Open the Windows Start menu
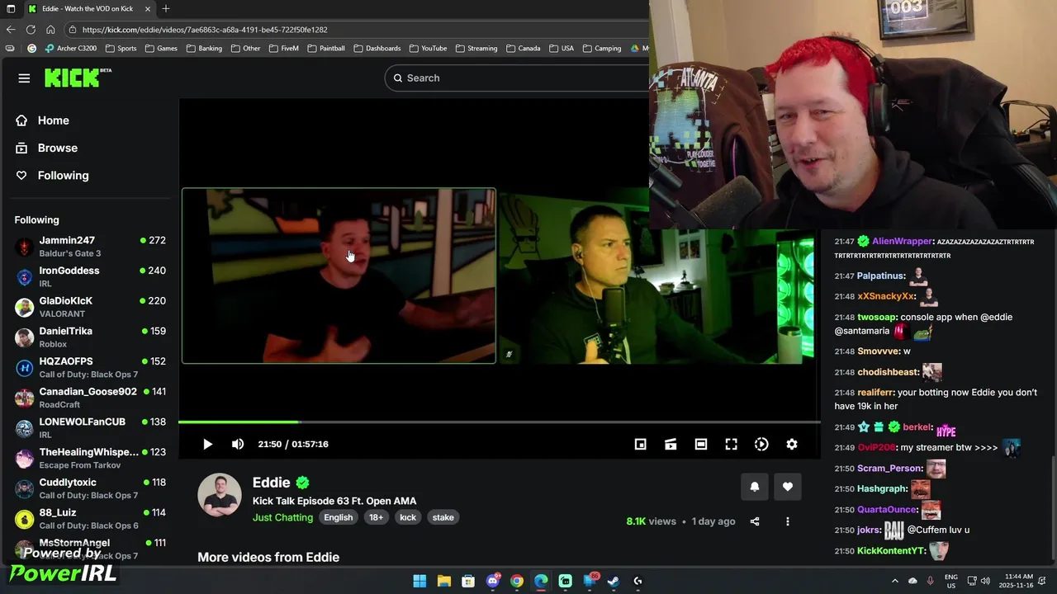 (x=419, y=581)
